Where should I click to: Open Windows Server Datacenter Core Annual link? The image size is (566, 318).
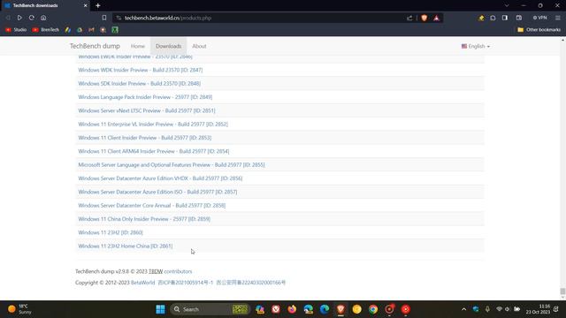152,206
